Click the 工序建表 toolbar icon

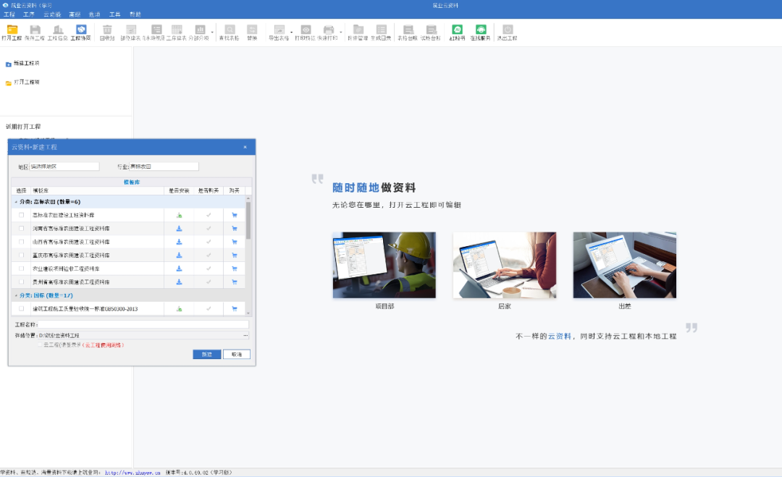click(x=177, y=33)
